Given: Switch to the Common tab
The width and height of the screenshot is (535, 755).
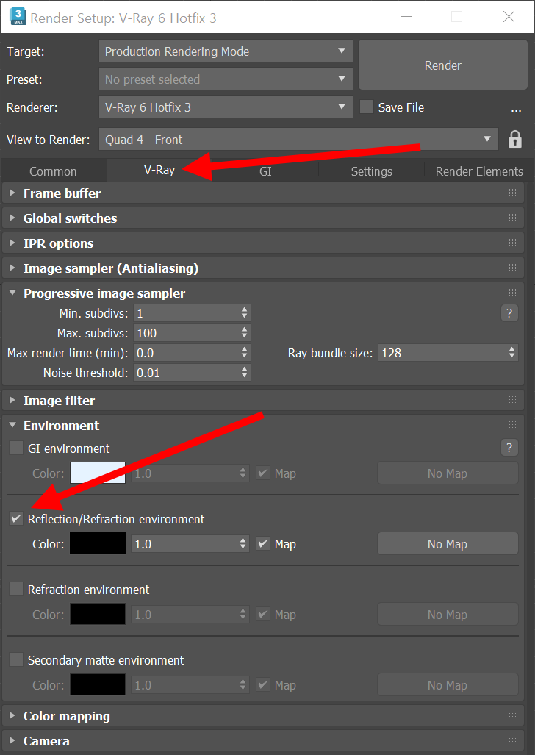Looking at the screenshot, I should 53,171.
